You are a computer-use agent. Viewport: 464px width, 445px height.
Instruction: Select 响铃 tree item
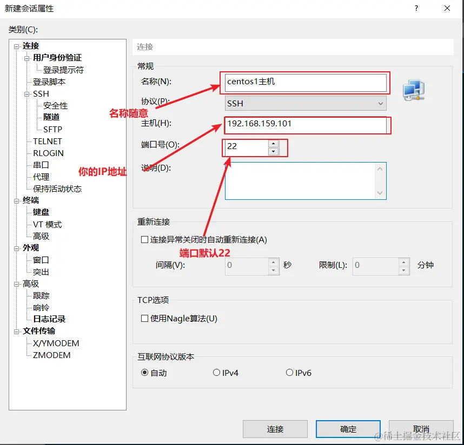pos(41,308)
